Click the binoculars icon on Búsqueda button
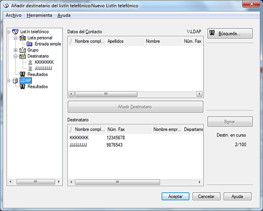 coord(212,33)
